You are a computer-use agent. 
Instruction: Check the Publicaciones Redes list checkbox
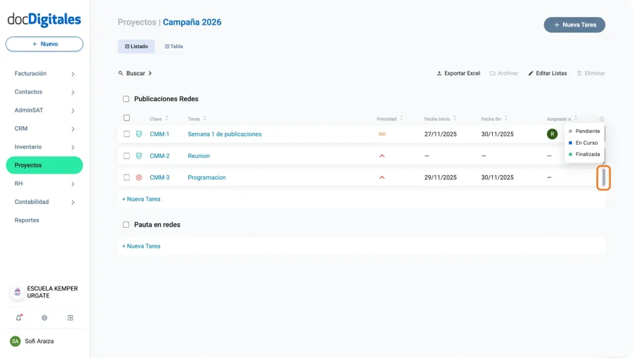pos(126,98)
